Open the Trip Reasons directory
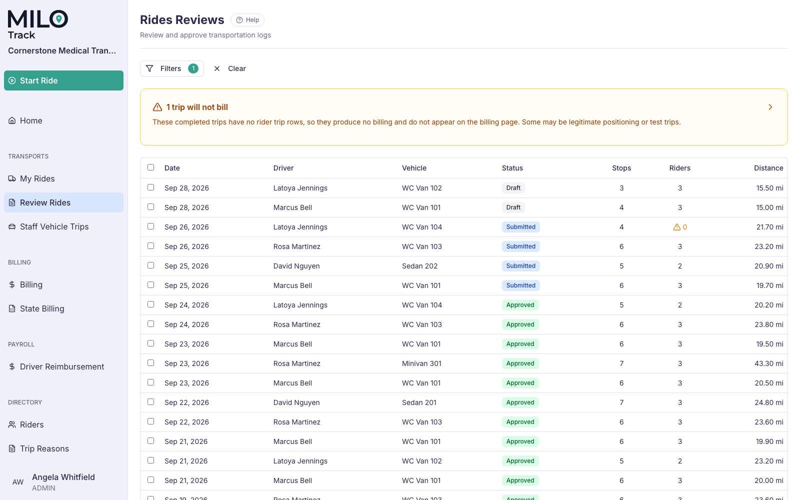Screen dimensions: 800x500 click(63, 448)
